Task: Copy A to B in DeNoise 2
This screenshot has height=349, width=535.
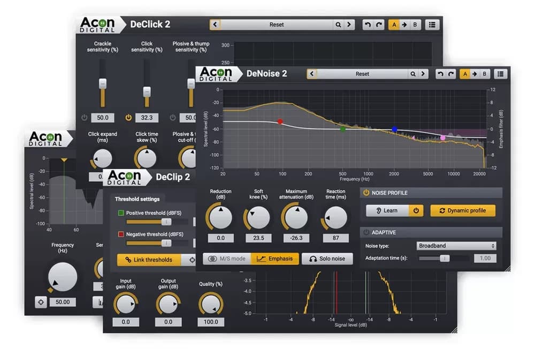Action: 475,74
